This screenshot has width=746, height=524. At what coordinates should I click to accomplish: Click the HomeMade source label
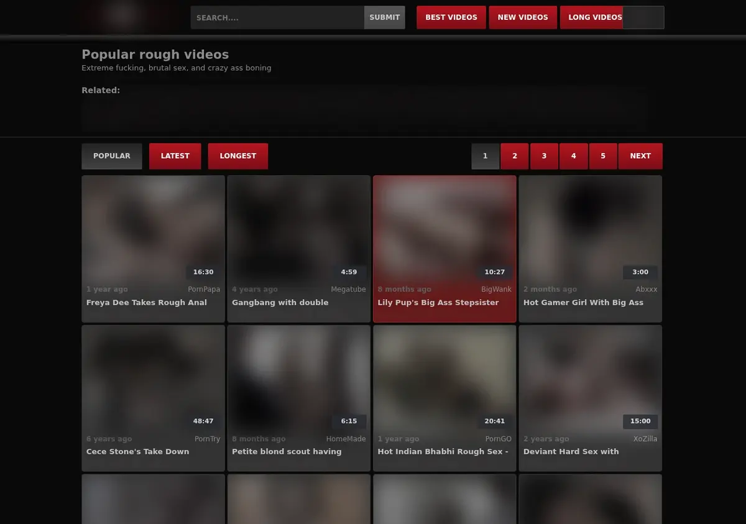346,439
